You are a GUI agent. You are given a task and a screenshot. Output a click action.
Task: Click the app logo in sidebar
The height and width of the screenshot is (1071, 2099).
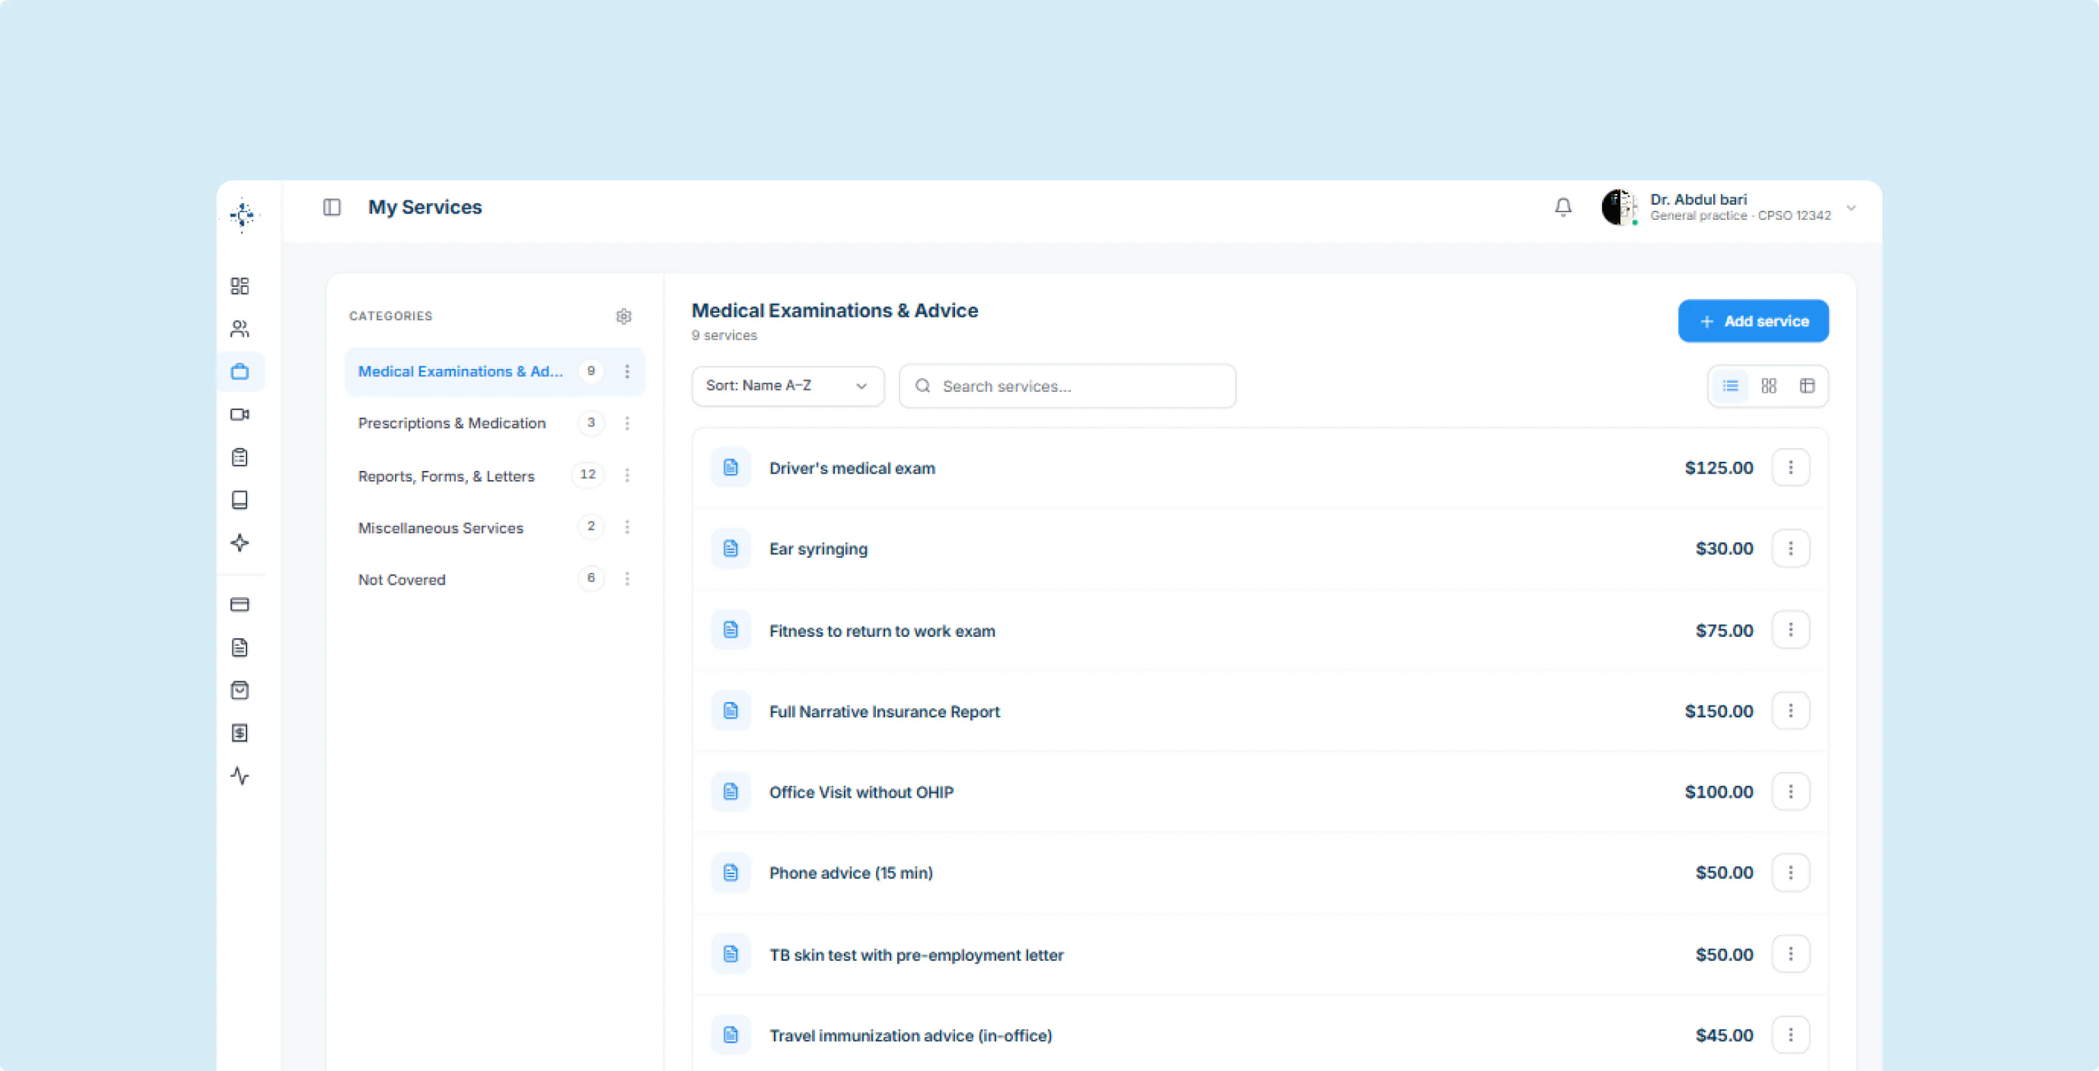click(x=242, y=215)
